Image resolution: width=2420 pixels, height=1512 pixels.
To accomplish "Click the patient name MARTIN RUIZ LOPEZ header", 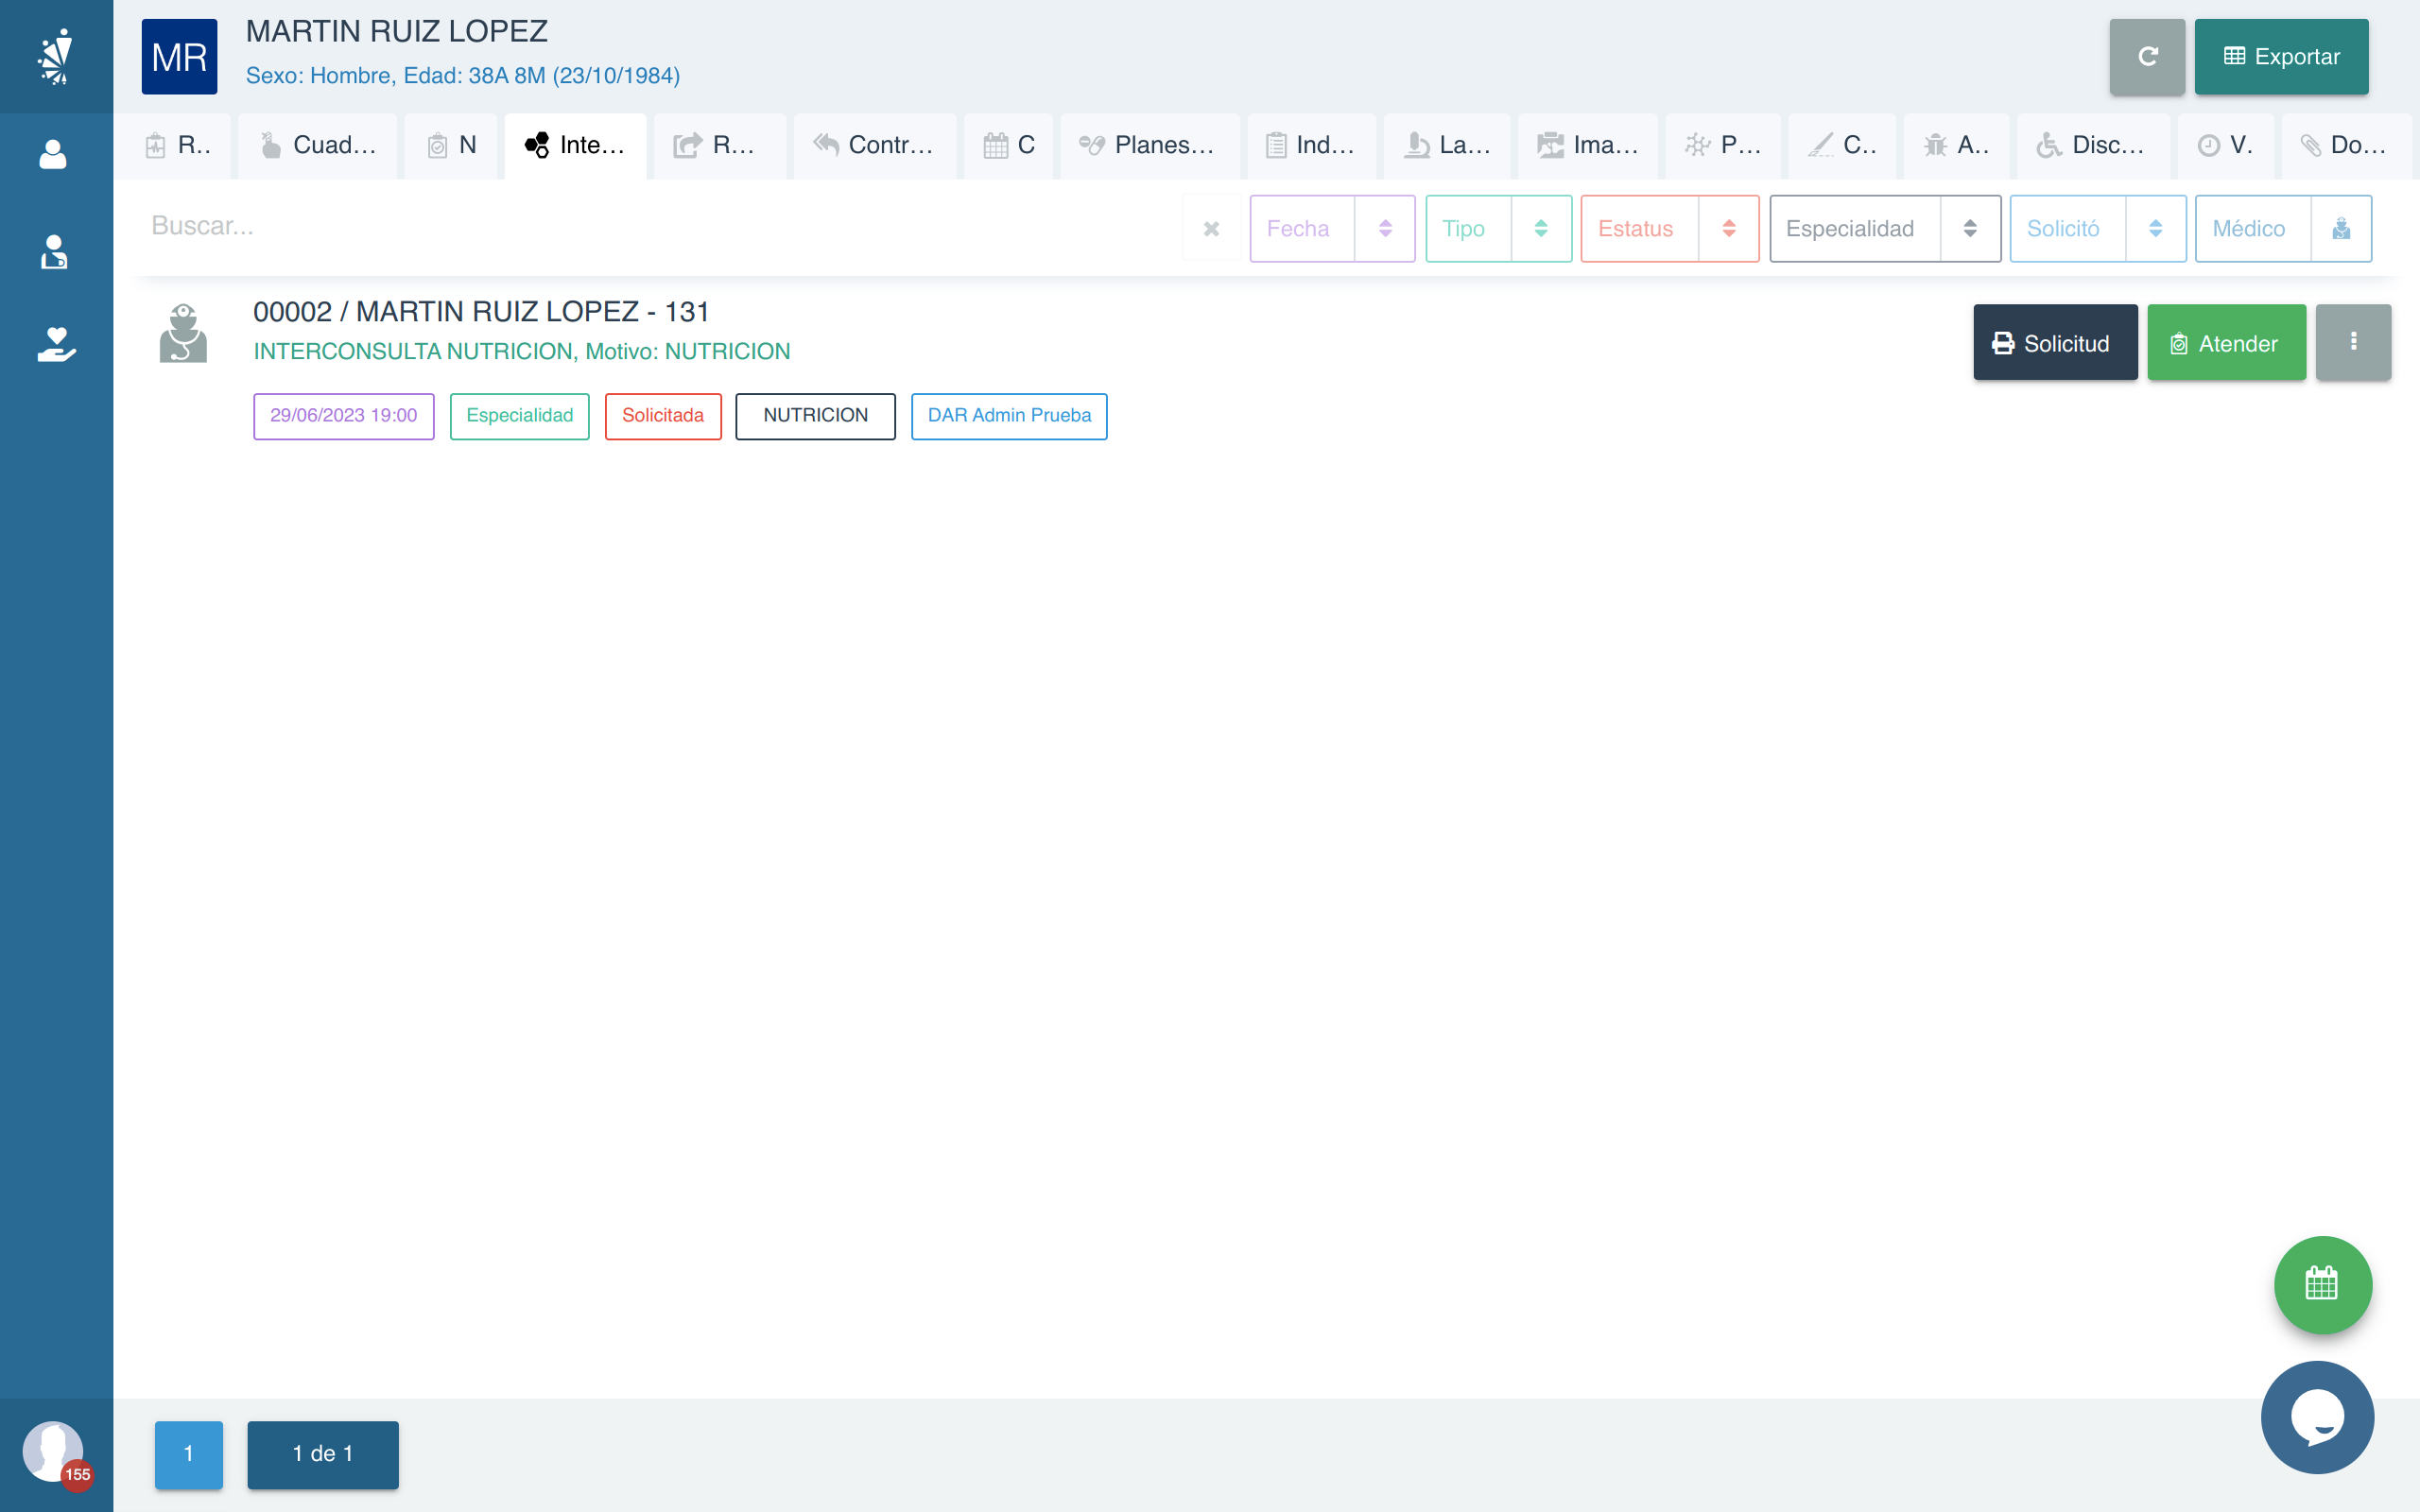I will click(x=396, y=31).
